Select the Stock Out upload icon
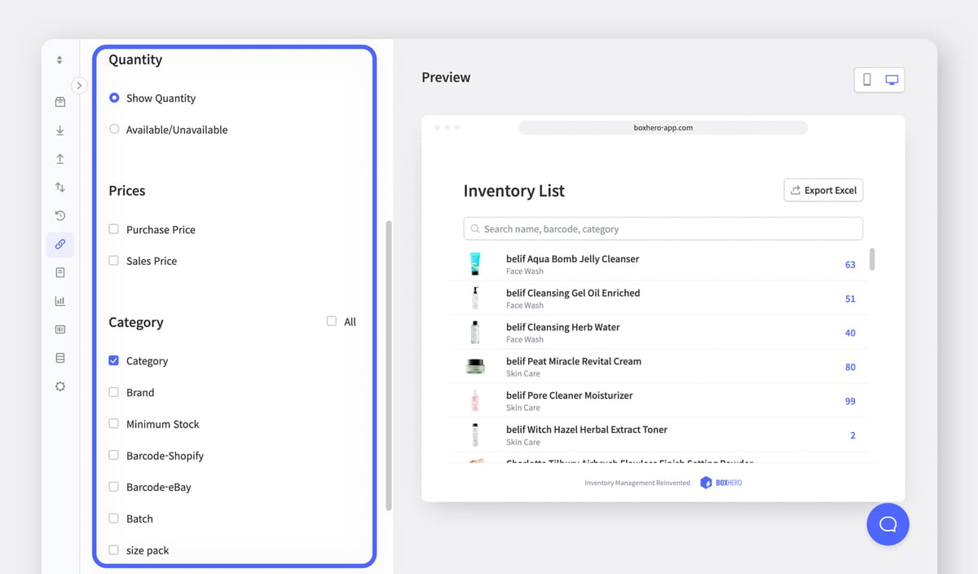The height and width of the screenshot is (574, 978). coord(59,158)
